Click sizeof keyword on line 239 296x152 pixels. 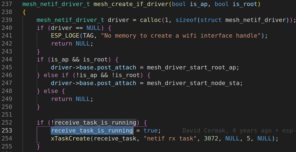186,20
